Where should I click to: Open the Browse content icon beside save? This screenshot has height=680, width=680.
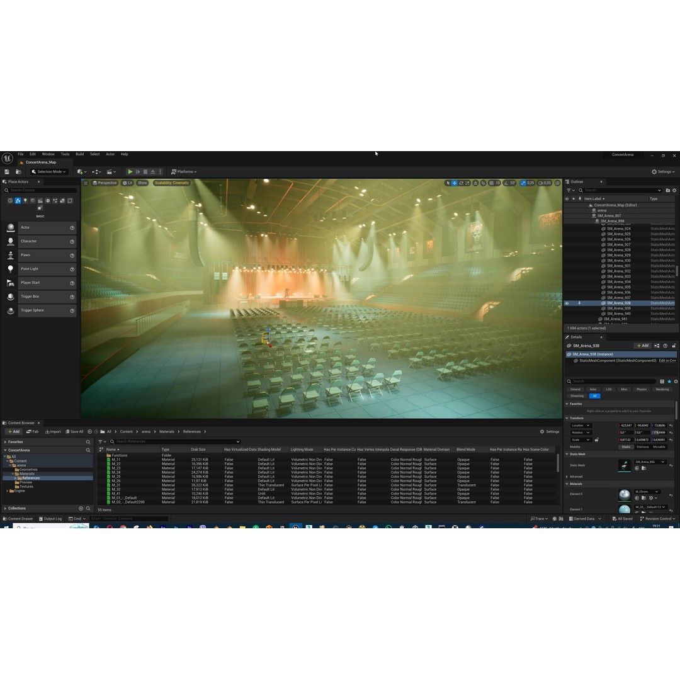(x=18, y=172)
